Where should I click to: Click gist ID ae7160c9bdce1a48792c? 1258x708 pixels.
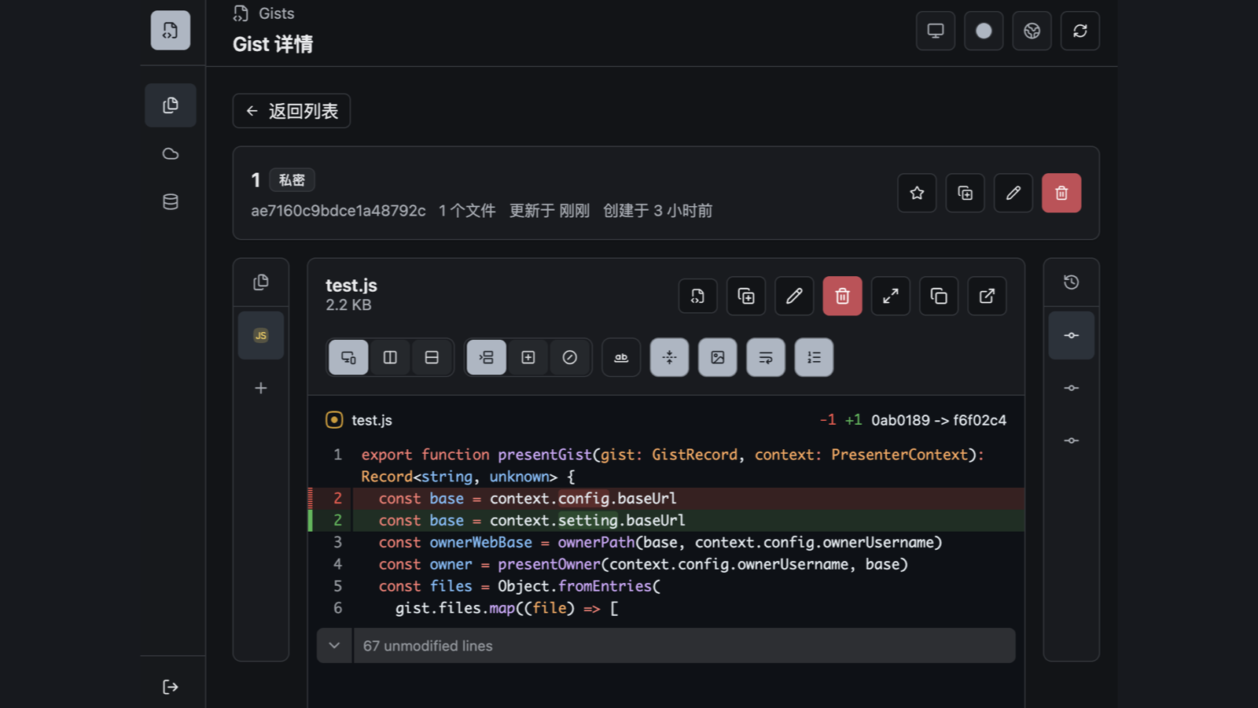point(338,211)
